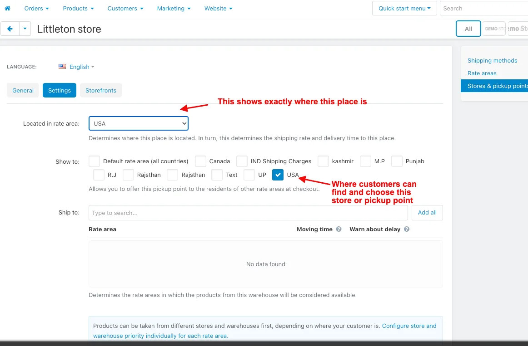Screen dimensions: 528x346
Task: Check Default rate area (all countries)
Action: click(x=95, y=161)
